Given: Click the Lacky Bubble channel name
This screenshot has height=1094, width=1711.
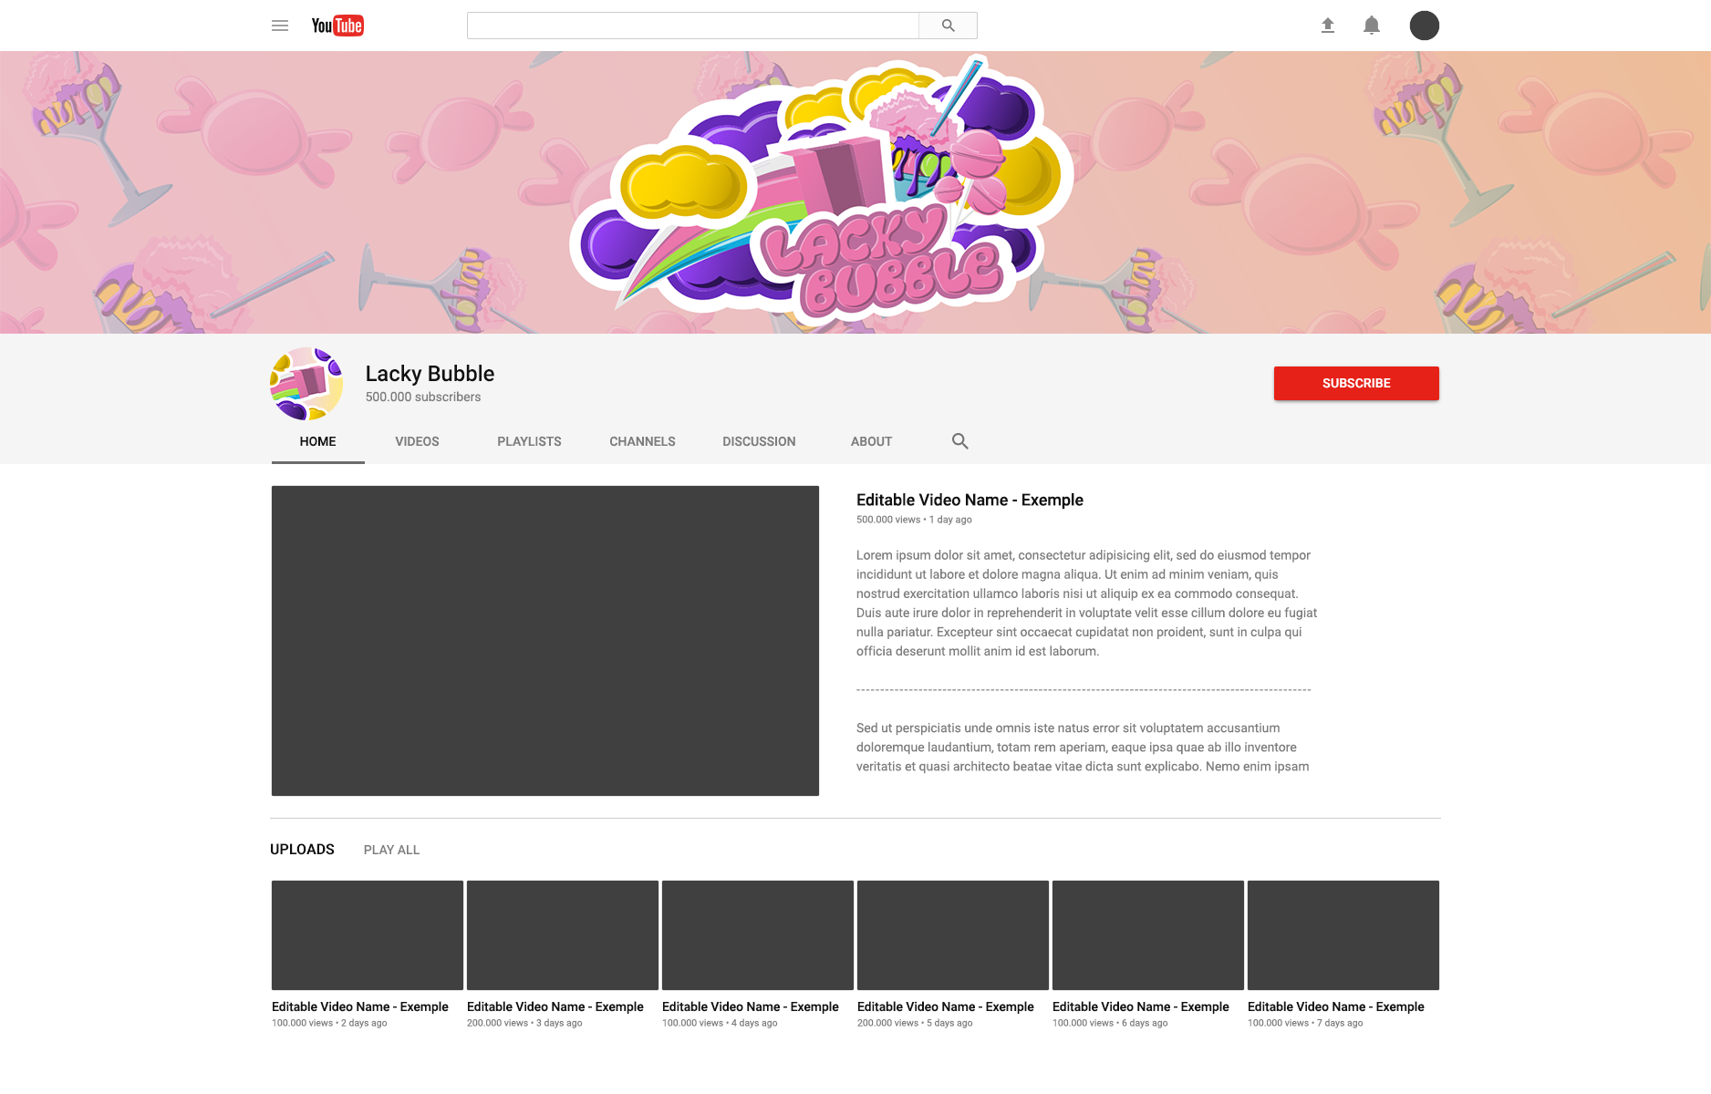Looking at the screenshot, I should pos(429,373).
